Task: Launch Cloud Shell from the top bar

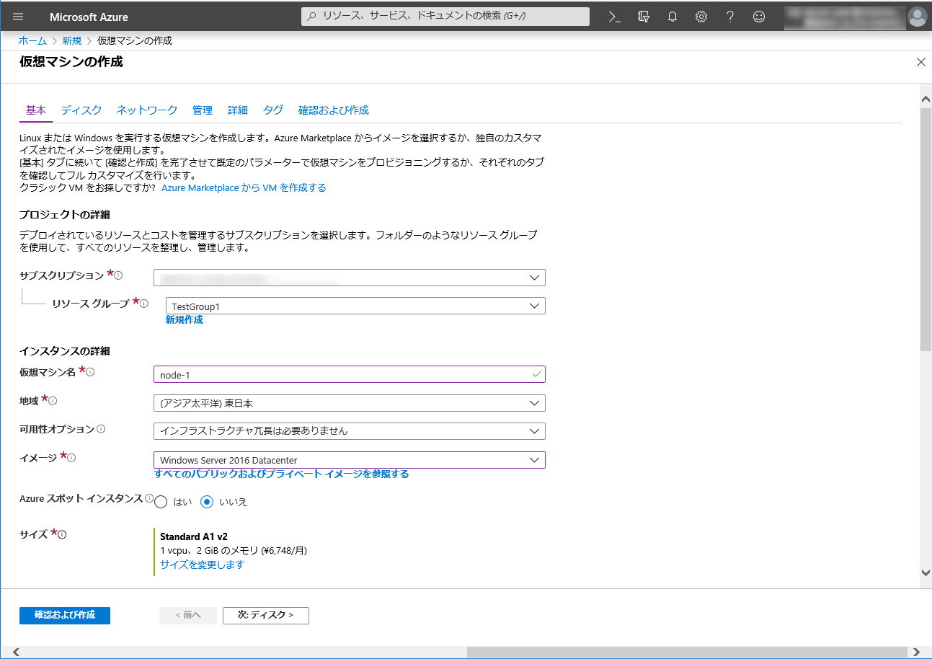Action: tap(615, 17)
